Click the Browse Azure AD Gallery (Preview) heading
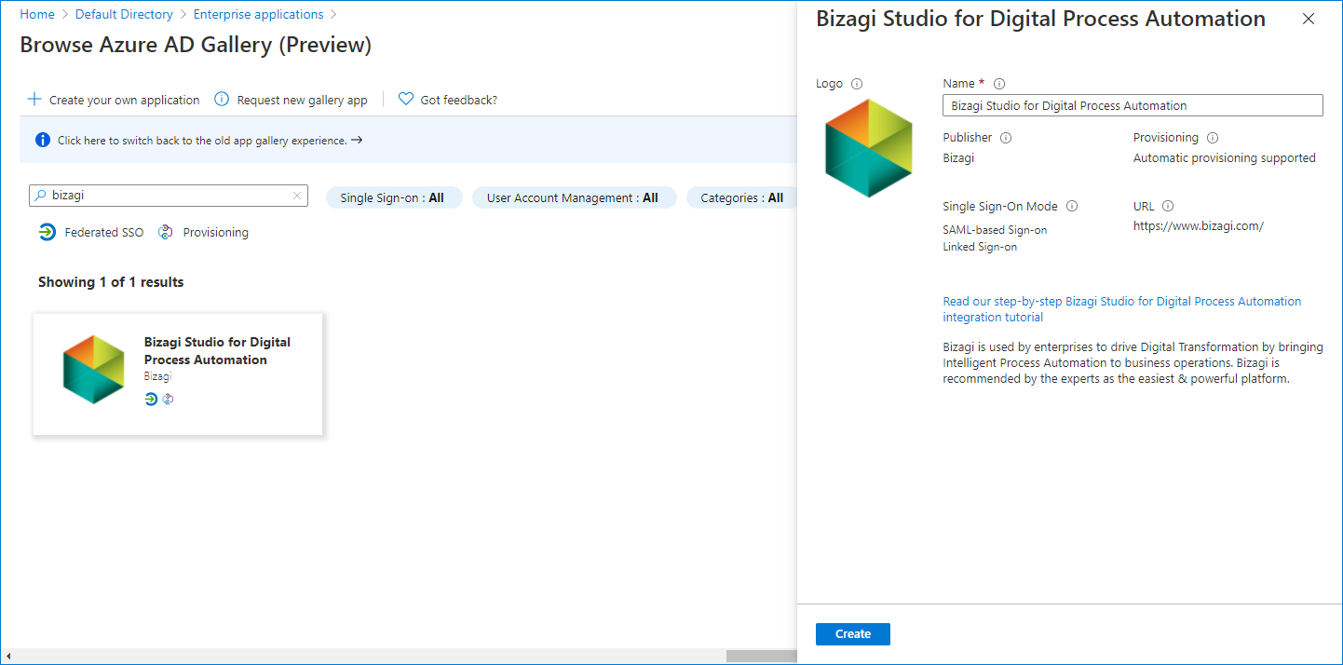 tap(196, 45)
